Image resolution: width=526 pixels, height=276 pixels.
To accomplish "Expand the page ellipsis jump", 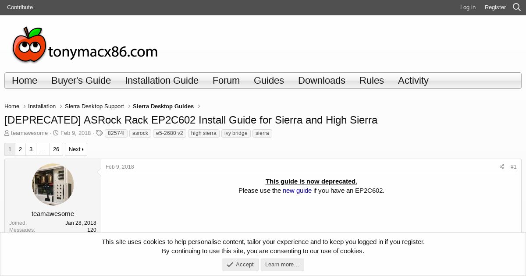I will pos(43,149).
